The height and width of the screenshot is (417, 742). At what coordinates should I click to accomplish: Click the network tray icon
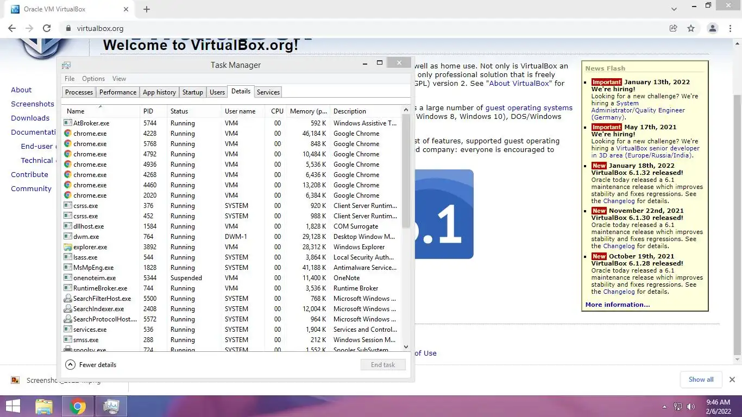point(678,407)
